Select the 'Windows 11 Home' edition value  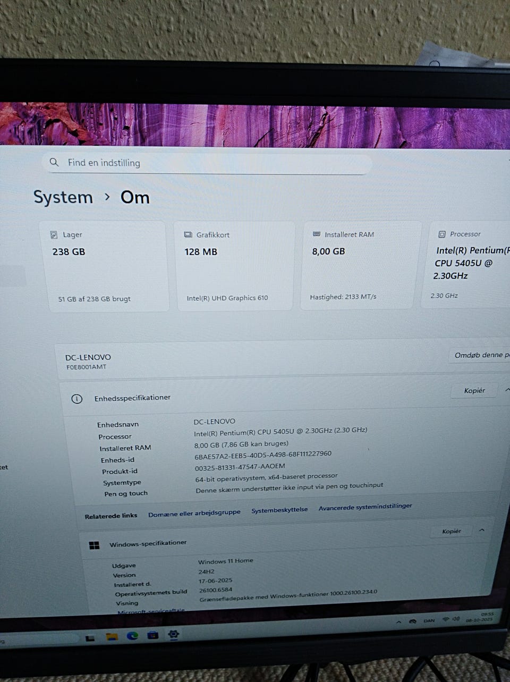[225, 561]
